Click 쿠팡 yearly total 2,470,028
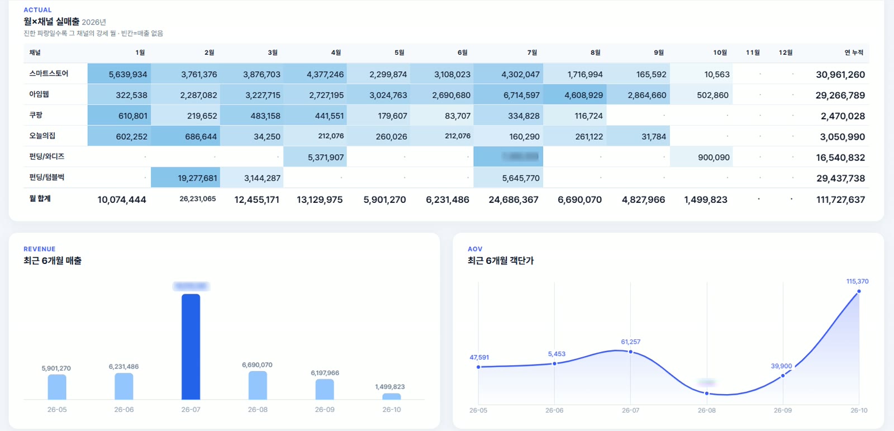The image size is (894, 431). pos(843,116)
